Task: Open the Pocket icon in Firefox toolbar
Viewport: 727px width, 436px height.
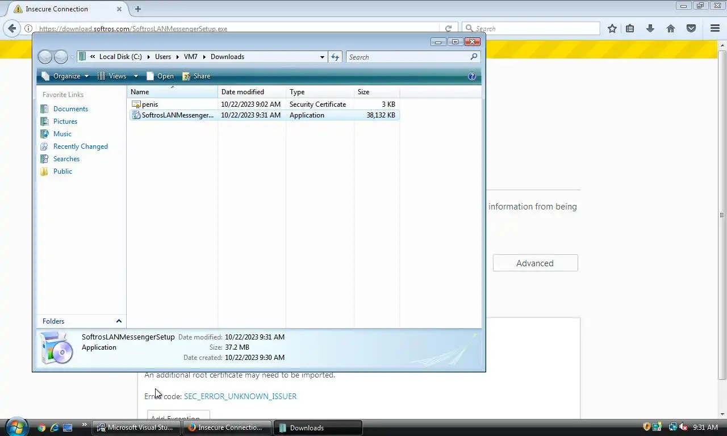Action: click(x=691, y=28)
